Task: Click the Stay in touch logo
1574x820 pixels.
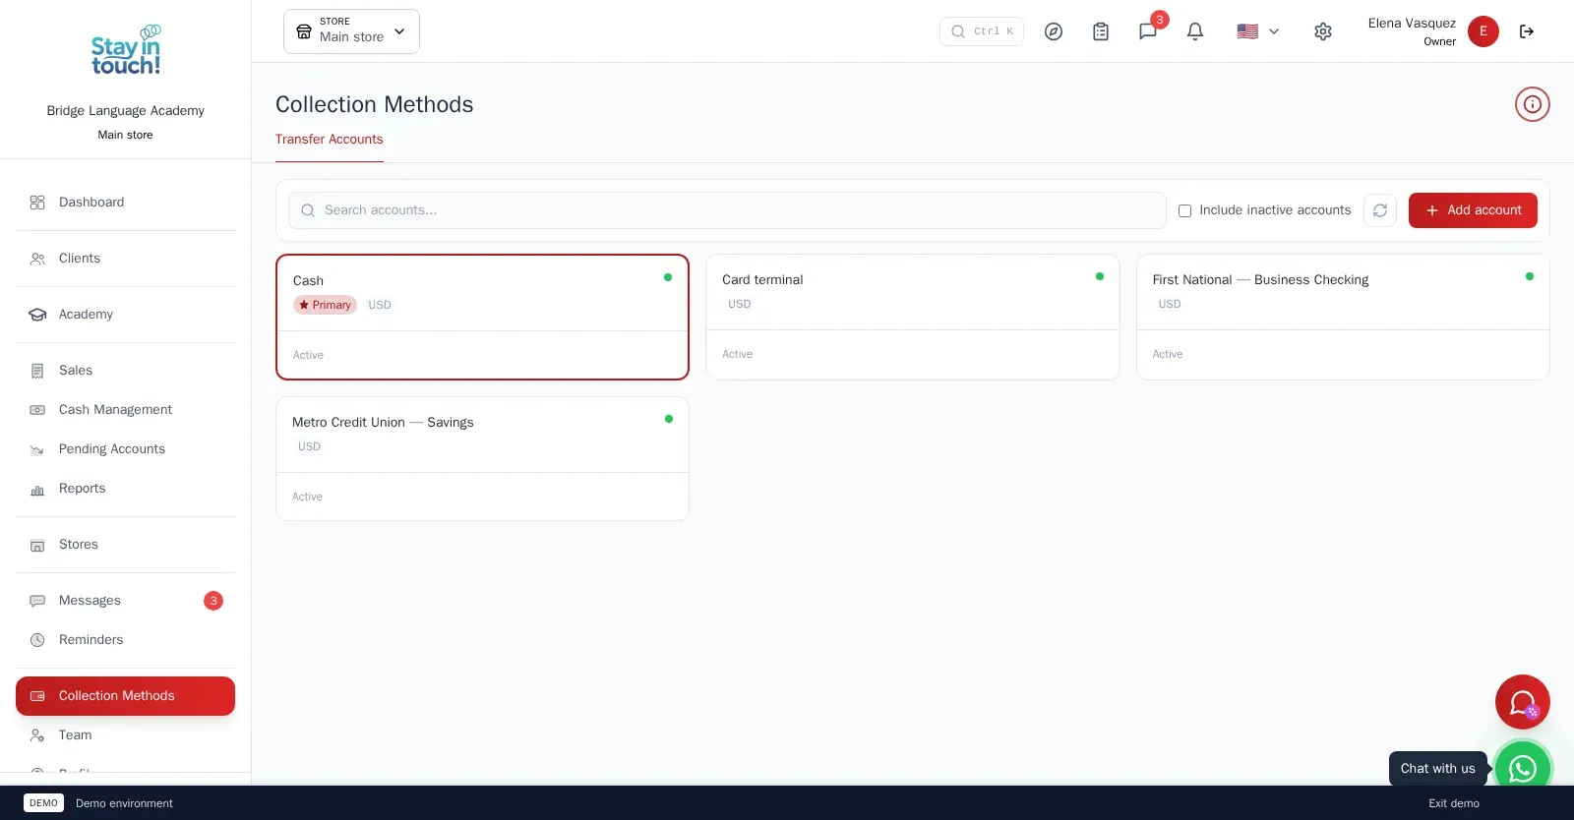Action: (126, 50)
